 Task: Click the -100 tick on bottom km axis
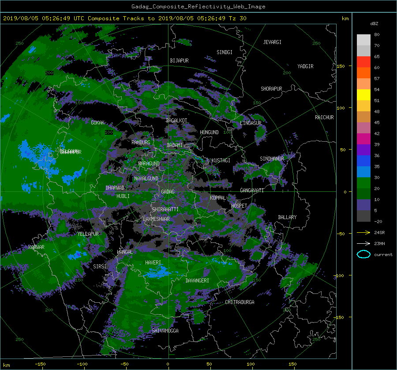[x=82, y=364]
